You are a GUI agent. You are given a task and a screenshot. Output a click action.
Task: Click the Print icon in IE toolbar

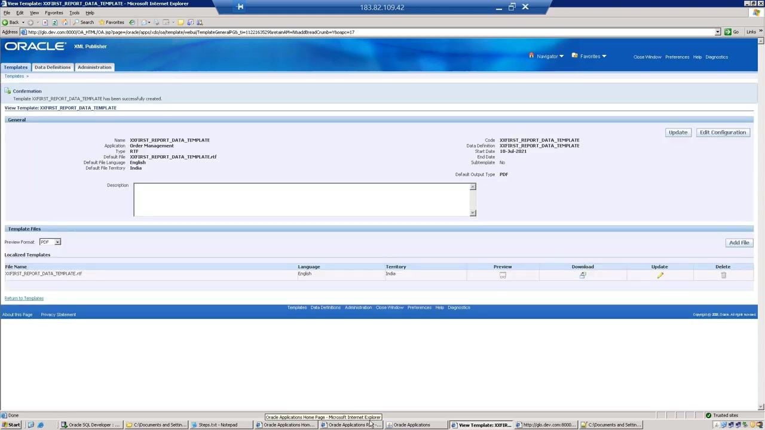(157, 22)
